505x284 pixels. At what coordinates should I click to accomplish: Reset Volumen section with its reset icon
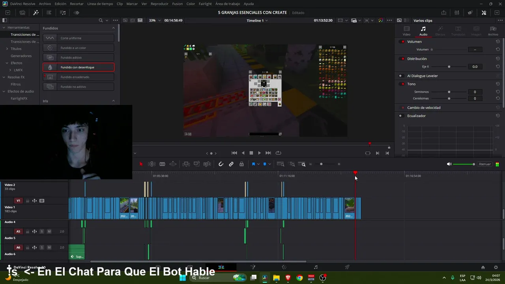coord(498,41)
